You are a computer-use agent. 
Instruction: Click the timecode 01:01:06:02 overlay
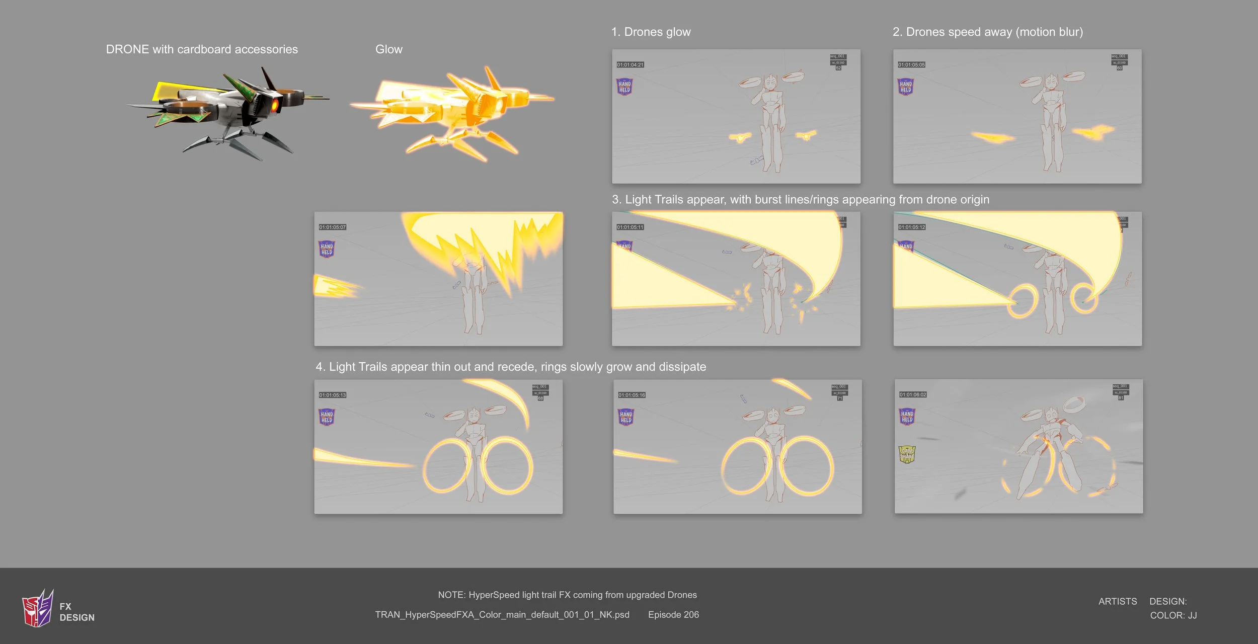pos(914,395)
